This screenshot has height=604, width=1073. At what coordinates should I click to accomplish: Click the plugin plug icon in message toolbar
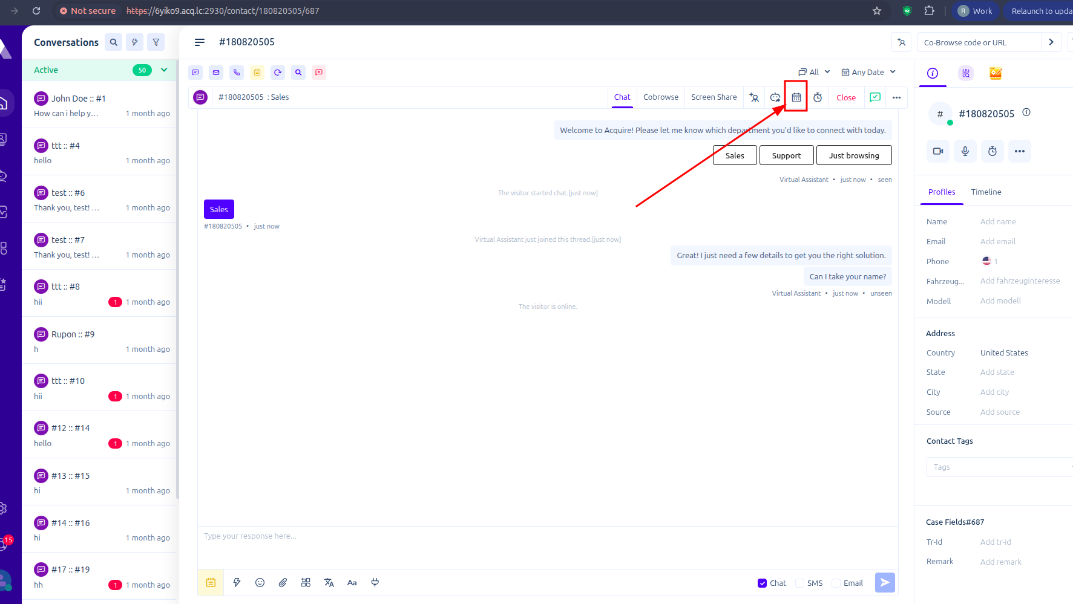pyautogui.click(x=375, y=583)
